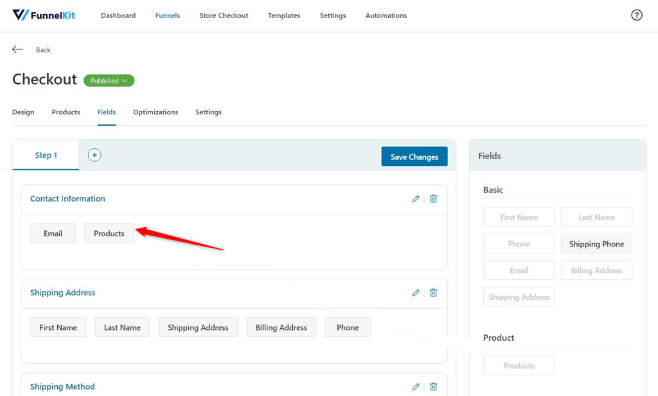Click the FunnelKit logo
This screenshot has width=658, height=396.
point(44,15)
